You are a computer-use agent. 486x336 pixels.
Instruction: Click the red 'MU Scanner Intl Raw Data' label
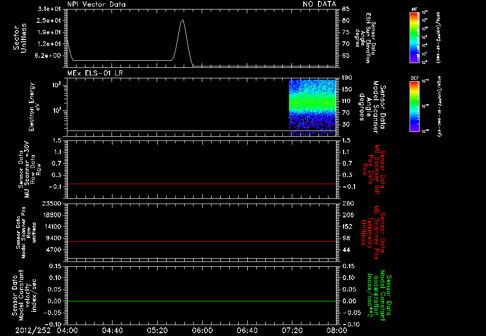click(x=374, y=169)
